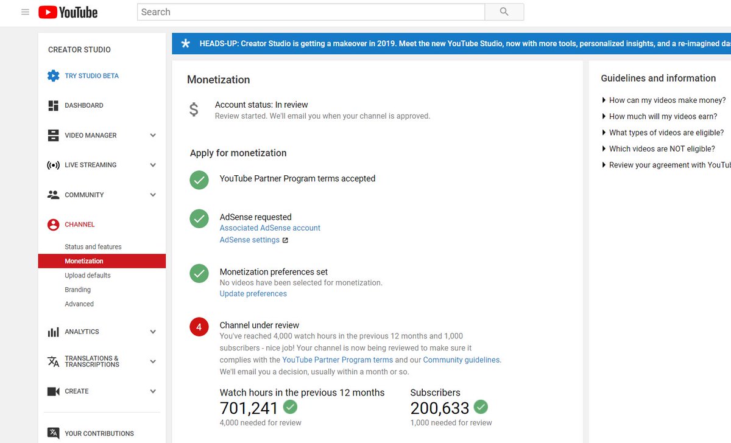
Task: Click the external link icon after AdSense settings
Action: click(285, 240)
